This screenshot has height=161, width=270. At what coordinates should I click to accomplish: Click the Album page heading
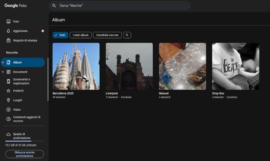click(x=58, y=20)
